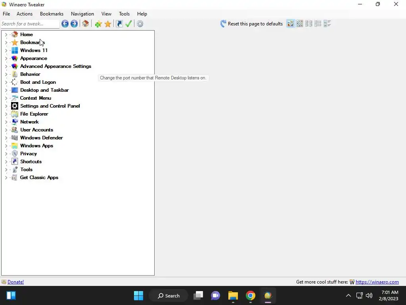Select Advanced Appearance Settings tree item
The width and height of the screenshot is (406, 305).
tap(56, 66)
